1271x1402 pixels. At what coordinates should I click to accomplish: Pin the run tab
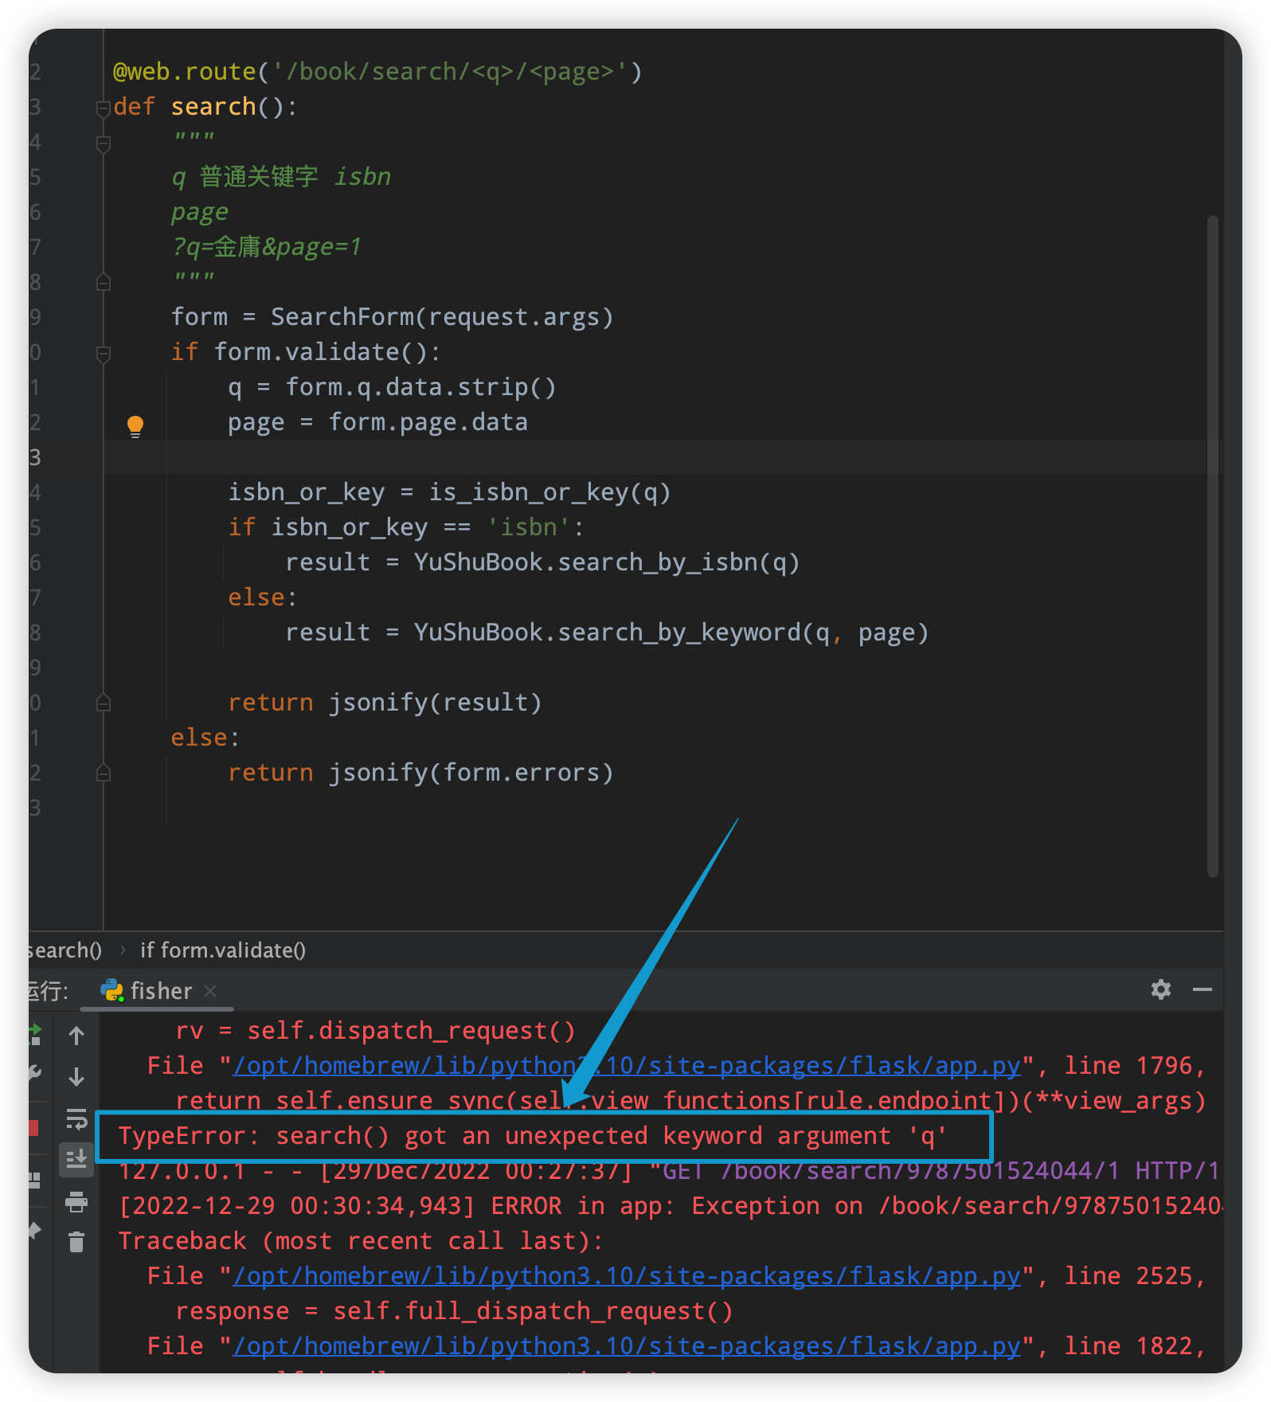35,1232
